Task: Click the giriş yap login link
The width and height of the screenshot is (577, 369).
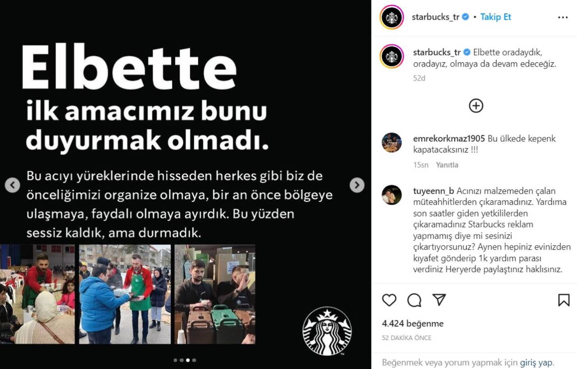Action: (536, 362)
